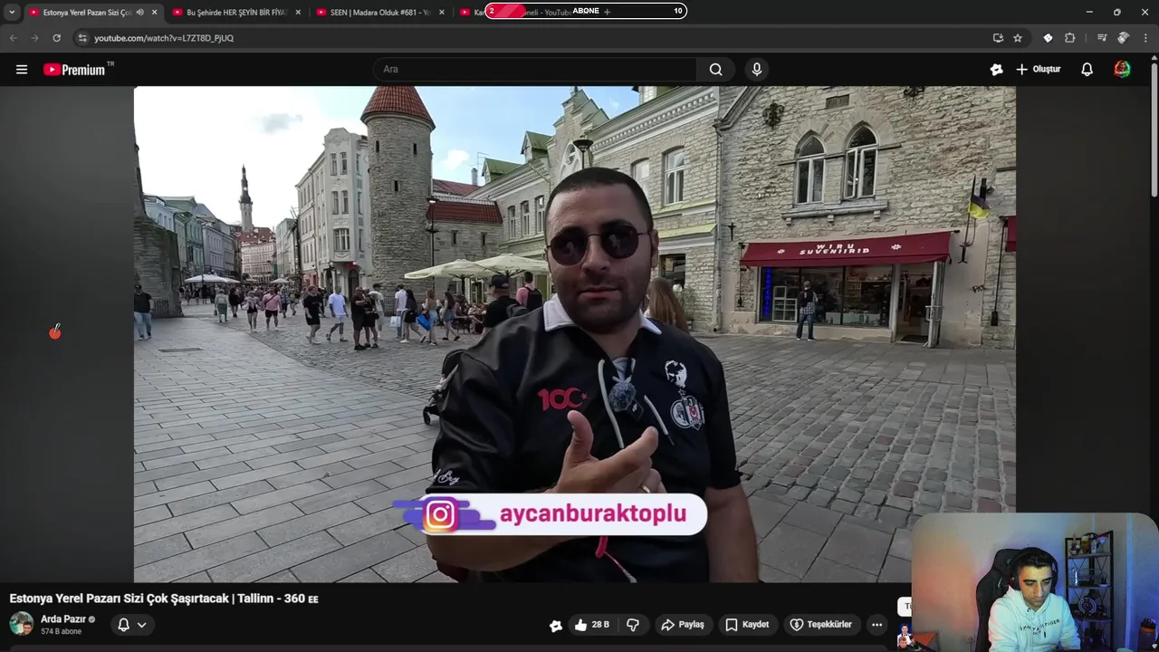Open the browser media controls icon
1159x652 pixels.
point(1102,38)
